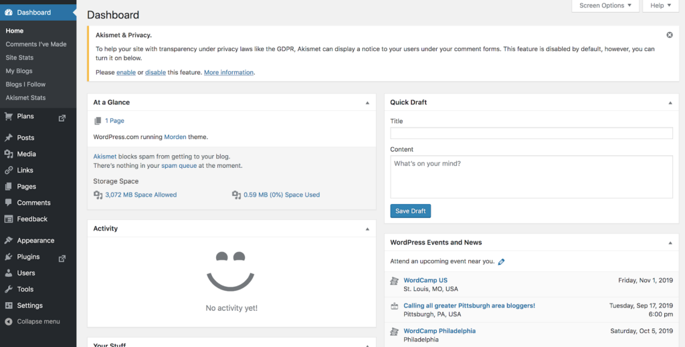This screenshot has width=685, height=347.
Task: Click the Plans shopping cart icon
Action: pyautogui.click(x=9, y=116)
